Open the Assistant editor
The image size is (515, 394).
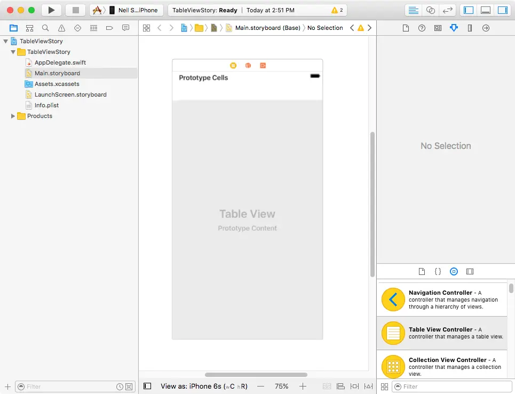click(x=430, y=10)
